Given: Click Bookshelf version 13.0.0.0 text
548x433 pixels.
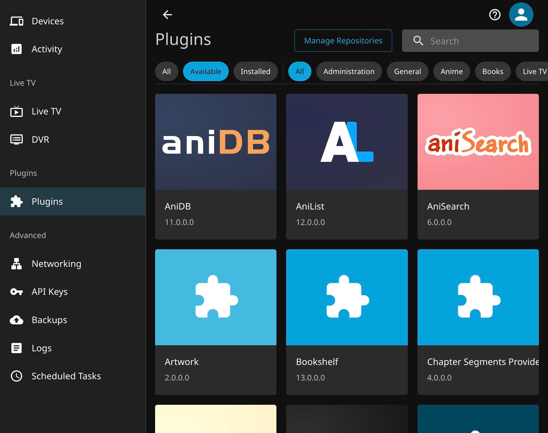Looking at the screenshot, I should click(x=310, y=378).
